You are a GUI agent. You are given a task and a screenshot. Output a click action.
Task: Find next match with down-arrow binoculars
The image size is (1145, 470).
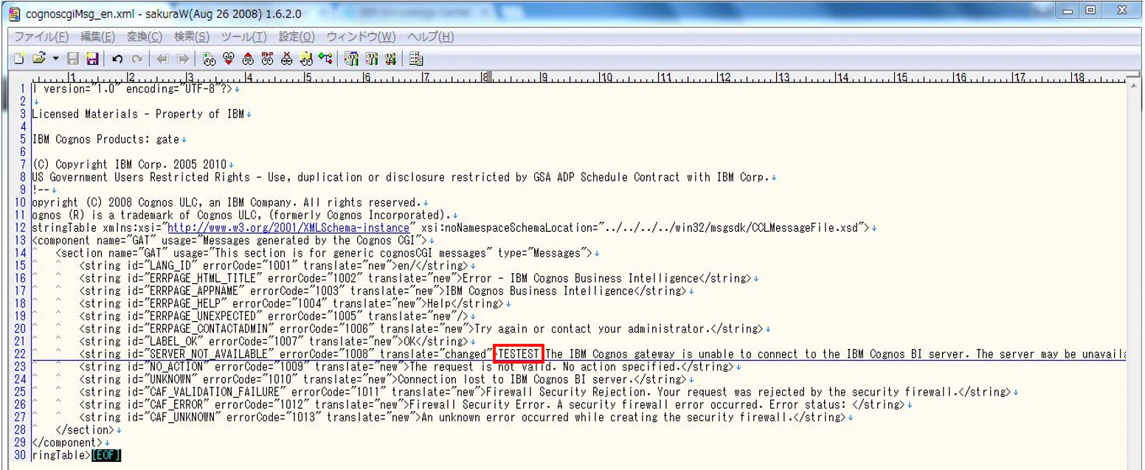point(229,58)
